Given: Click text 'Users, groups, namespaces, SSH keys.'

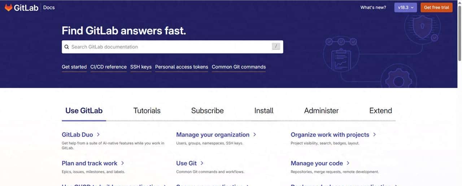Looking at the screenshot, I should tap(210, 143).
